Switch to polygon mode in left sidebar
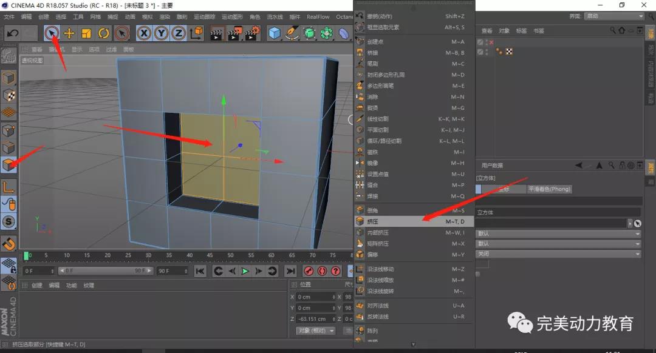This screenshot has width=656, height=353. click(9, 164)
